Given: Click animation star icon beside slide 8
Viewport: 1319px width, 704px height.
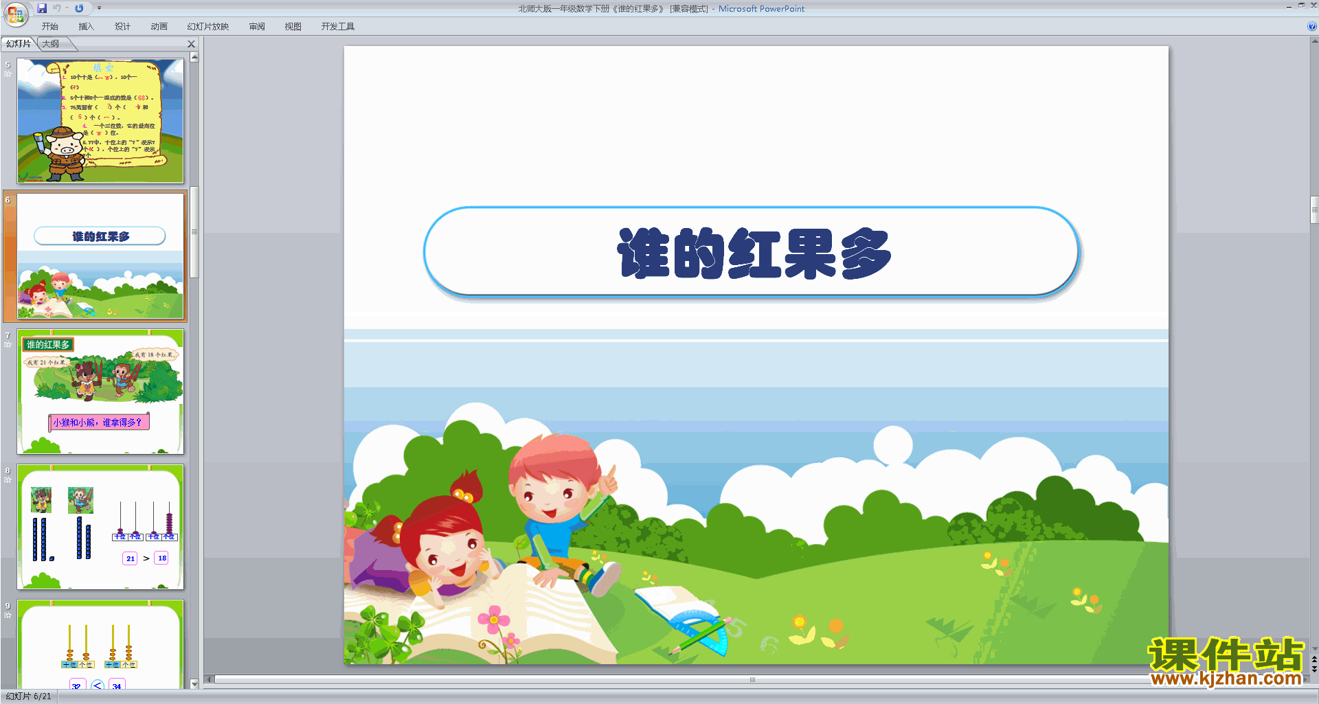Looking at the screenshot, I should click(x=8, y=479).
